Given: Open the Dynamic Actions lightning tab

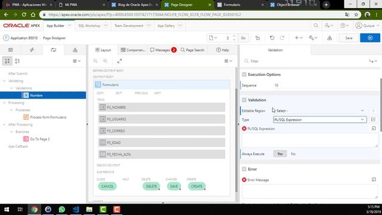Looking at the screenshot, I should [32, 50].
